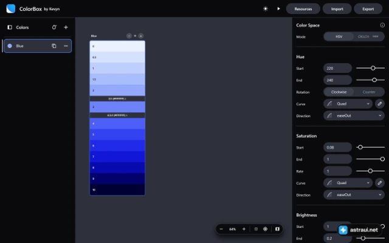Screen dimensions: 389x243
Task: Zoom in the canvas with plus
Action: tap(244, 229)
